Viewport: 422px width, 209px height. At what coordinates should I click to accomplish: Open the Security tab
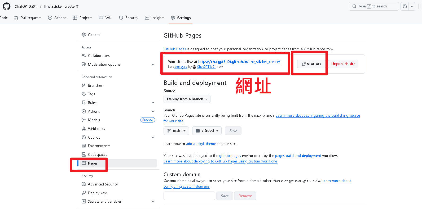tap(129, 18)
